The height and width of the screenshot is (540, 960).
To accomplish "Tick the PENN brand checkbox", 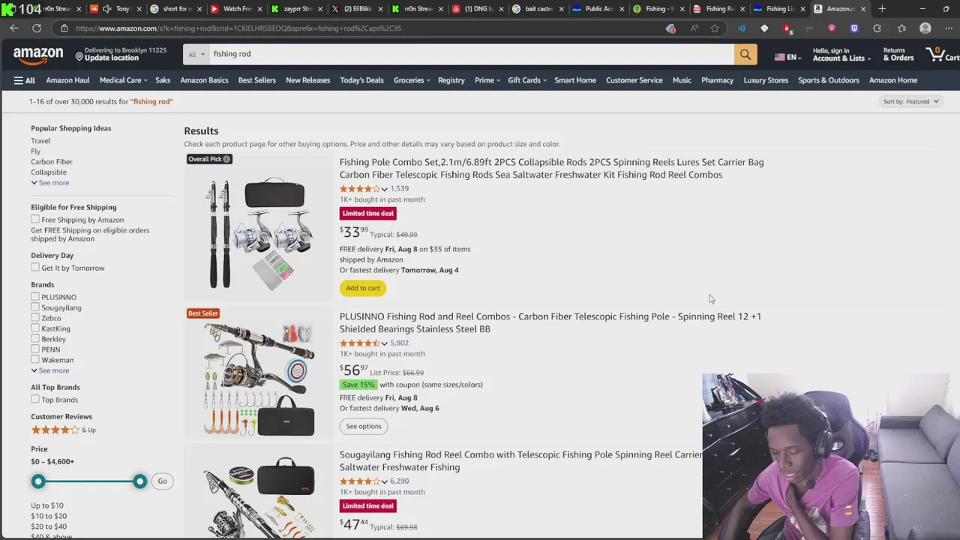I will (x=35, y=349).
